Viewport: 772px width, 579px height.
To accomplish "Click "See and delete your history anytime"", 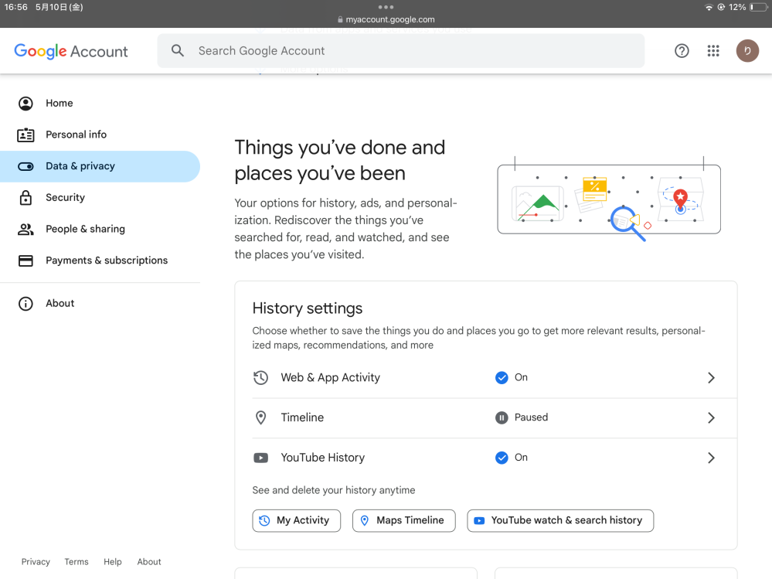I will click(x=334, y=490).
